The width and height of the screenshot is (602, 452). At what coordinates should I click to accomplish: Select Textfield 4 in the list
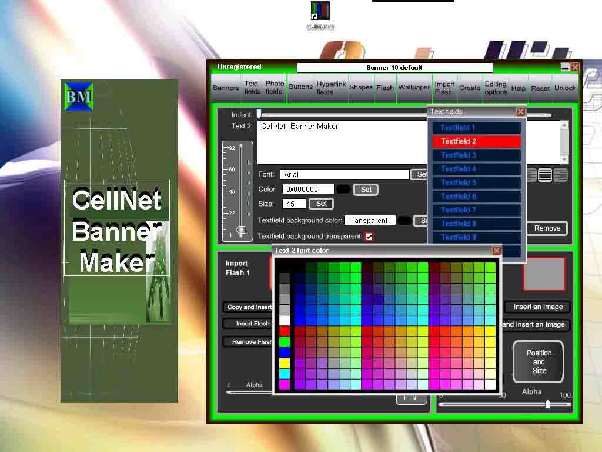(x=476, y=169)
